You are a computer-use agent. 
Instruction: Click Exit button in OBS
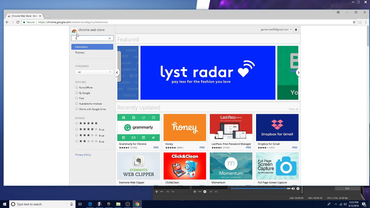tap(347, 188)
